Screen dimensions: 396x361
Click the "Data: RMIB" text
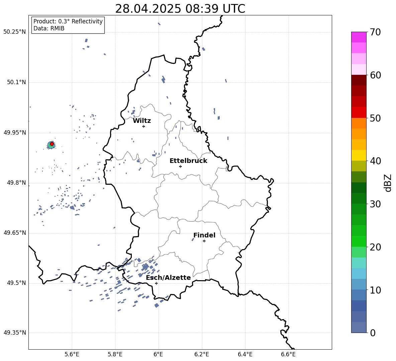49,28
